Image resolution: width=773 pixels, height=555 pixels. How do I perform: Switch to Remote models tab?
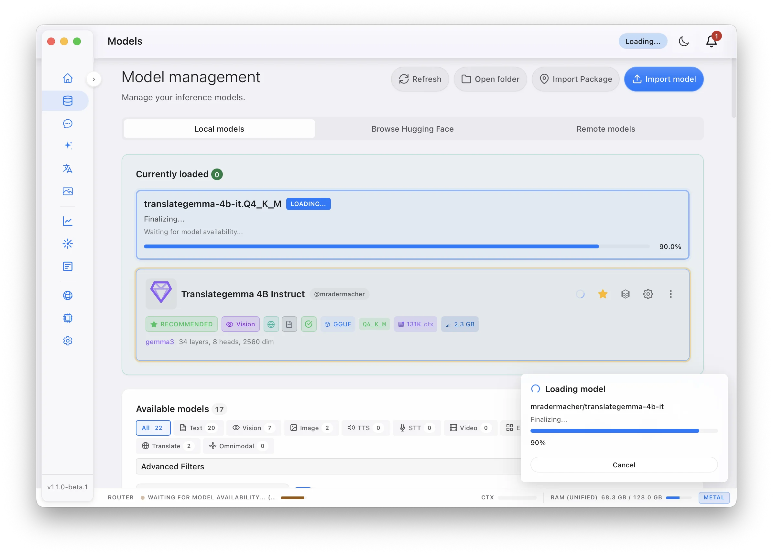606,129
